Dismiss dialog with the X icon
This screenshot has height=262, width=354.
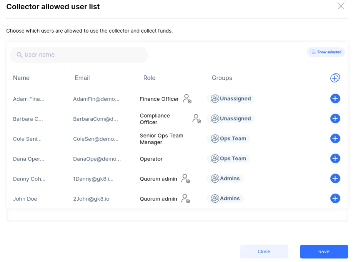(341, 6)
